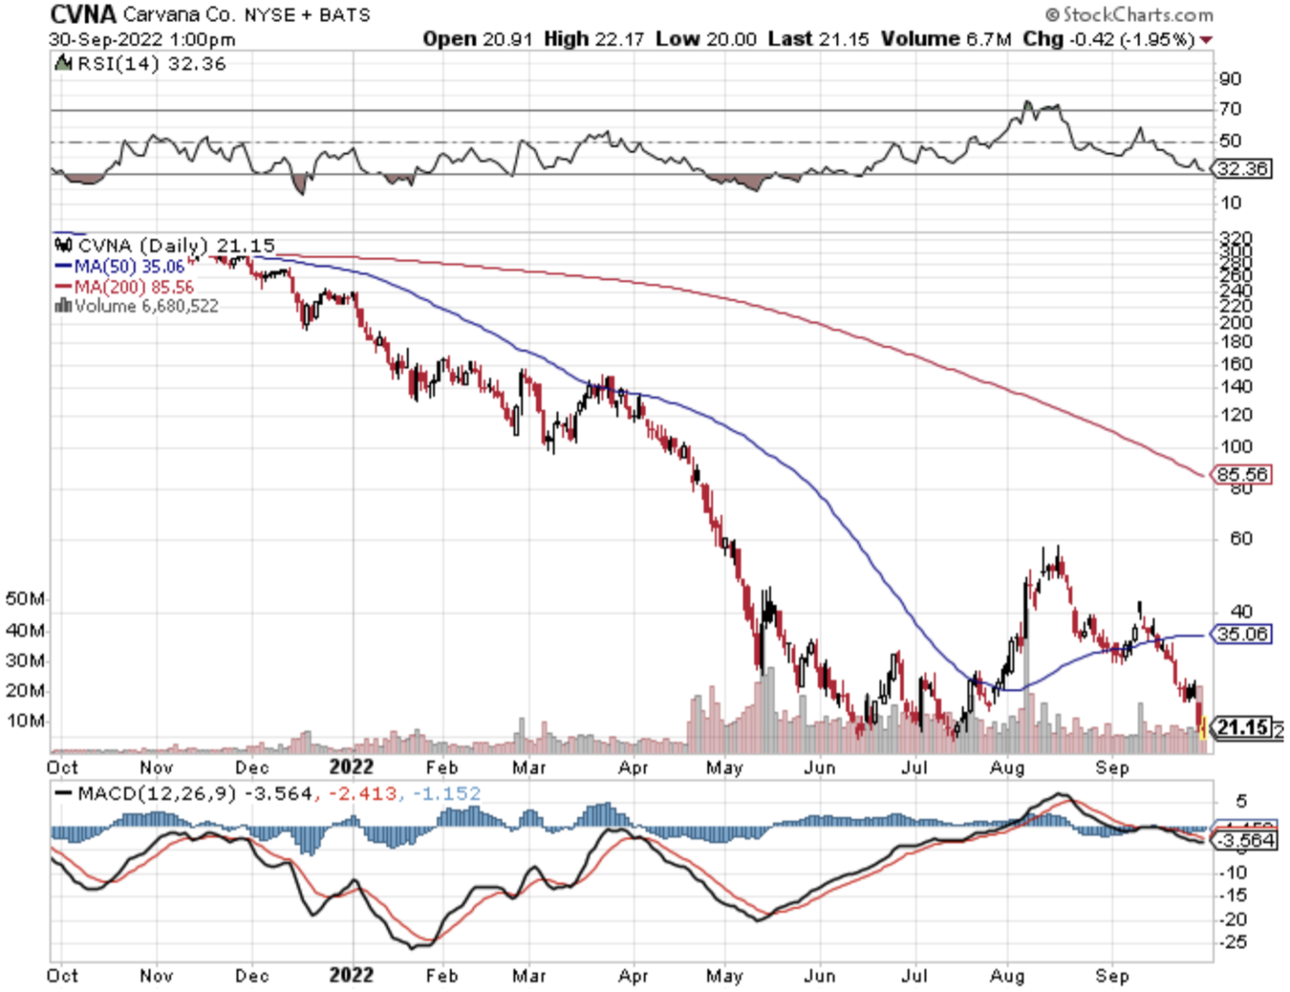This screenshot has height=992, width=1290.
Task: Click the red down arrow beside Chg
Action: tap(1207, 40)
